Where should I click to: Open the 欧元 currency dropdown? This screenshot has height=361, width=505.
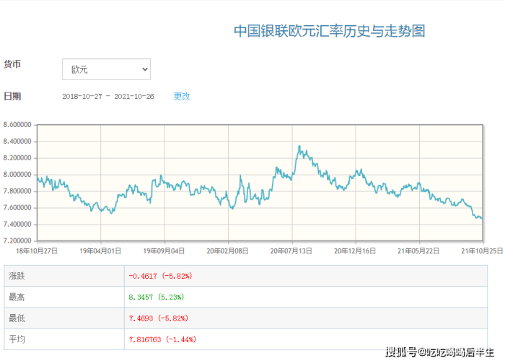pyautogui.click(x=106, y=69)
